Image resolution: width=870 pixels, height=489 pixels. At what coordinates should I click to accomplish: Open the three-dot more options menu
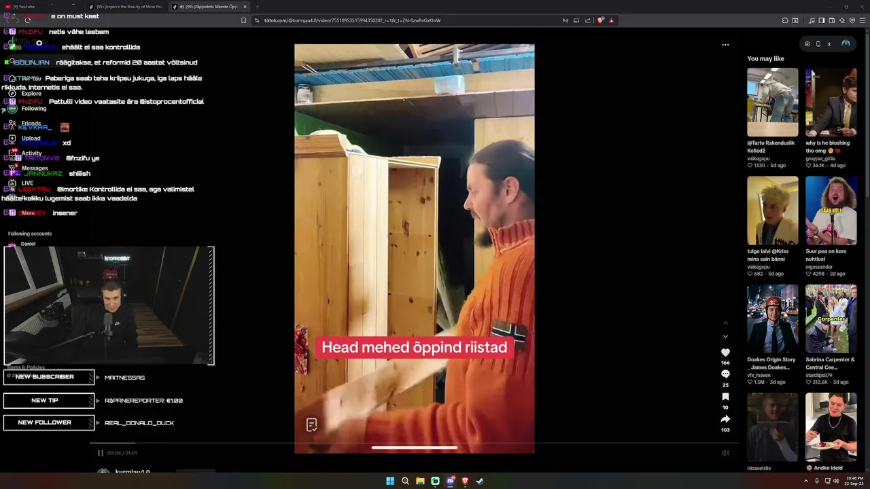click(725, 45)
